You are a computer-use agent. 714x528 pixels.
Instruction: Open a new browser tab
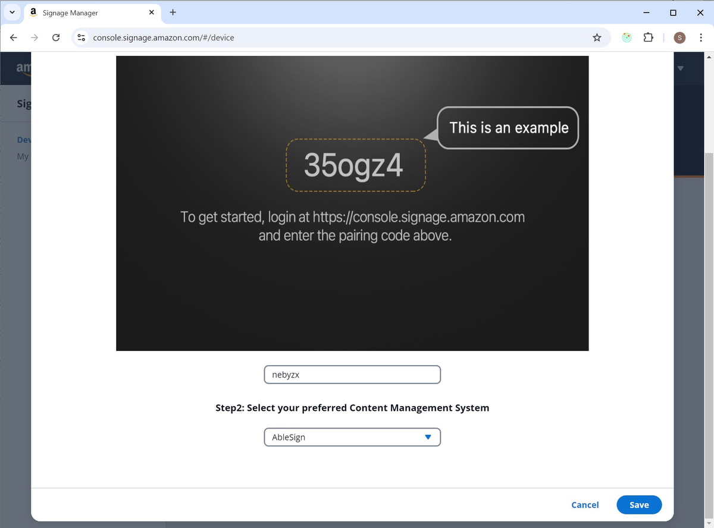(x=173, y=12)
